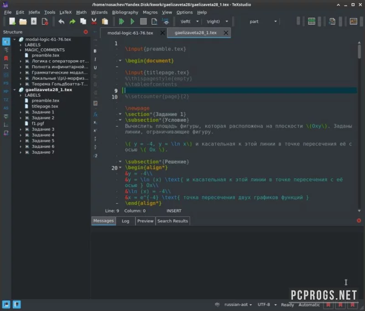Open the symbols panel with the pi icon
The image size is (365, 311).
coord(6,67)
